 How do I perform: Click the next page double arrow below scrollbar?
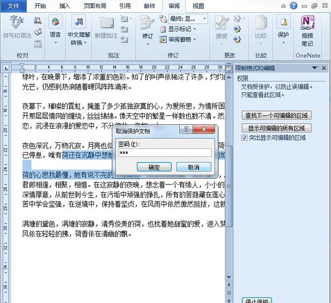point(229,300)
